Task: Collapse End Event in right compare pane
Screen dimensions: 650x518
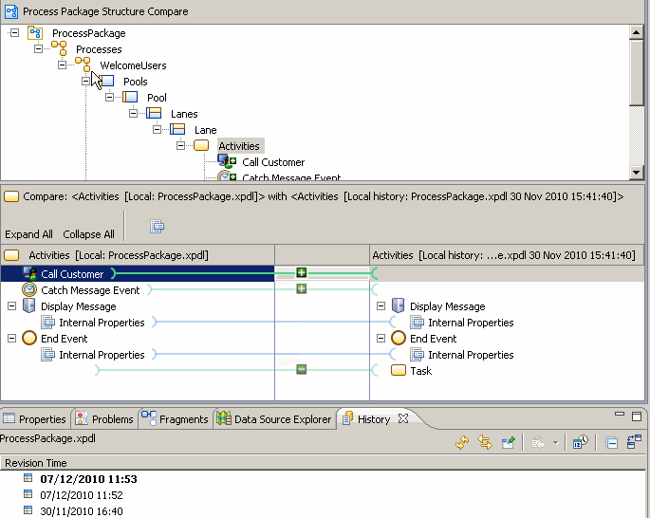Action: (x=381, y=339)
